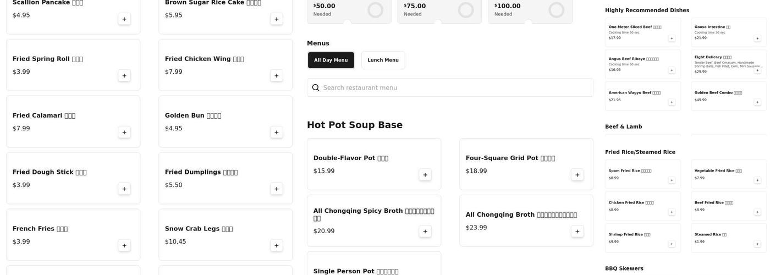Select the All Day Menu tab
770x275 pixels.
pos(331,61)
